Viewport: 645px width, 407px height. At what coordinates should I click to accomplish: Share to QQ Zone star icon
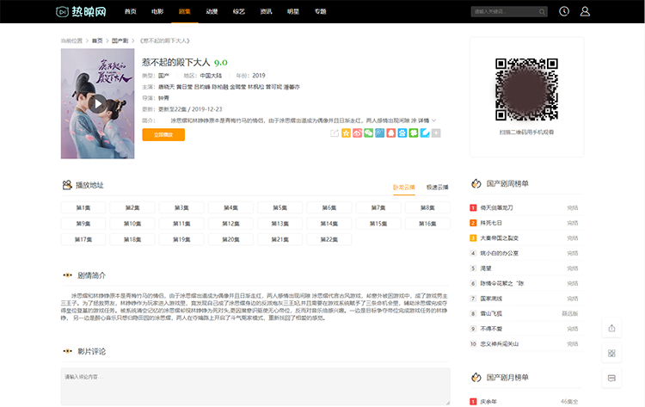(x=346, y=133)
